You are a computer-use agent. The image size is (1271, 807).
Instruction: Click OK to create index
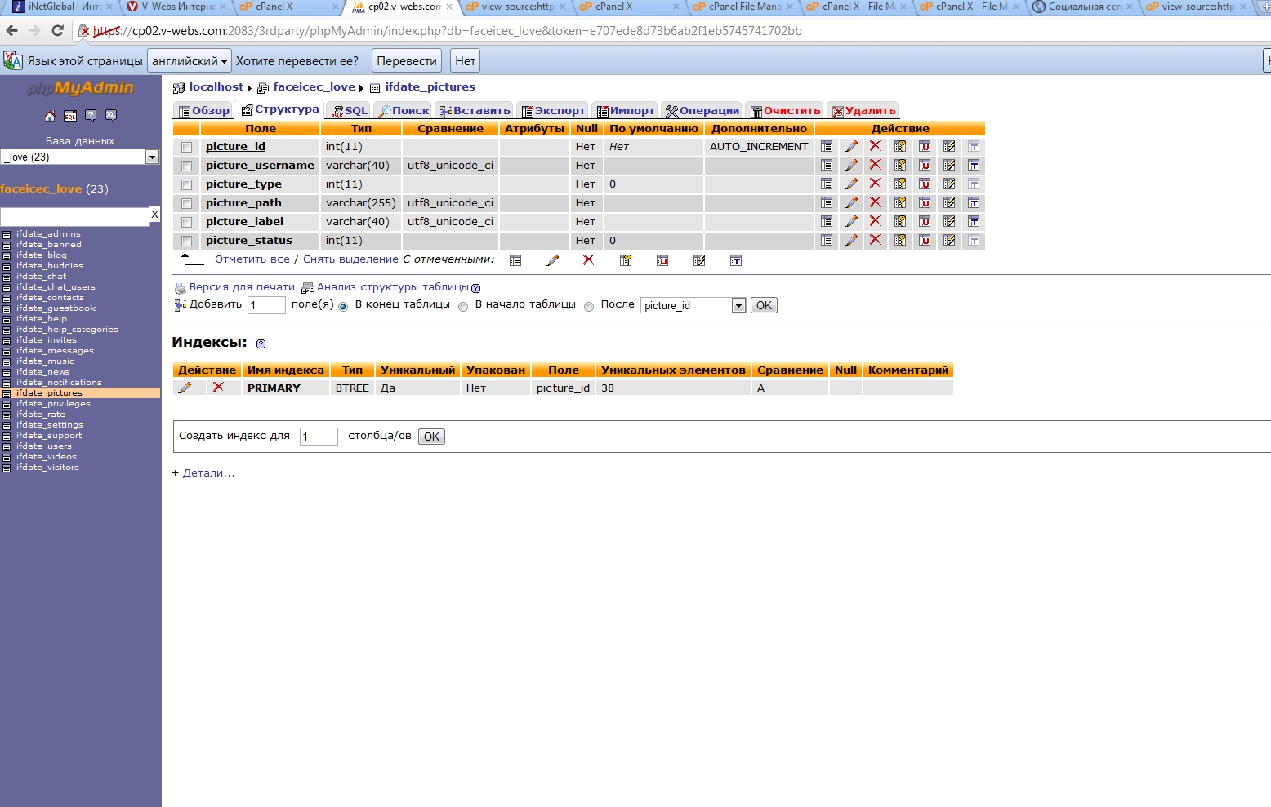pos(431,437)
